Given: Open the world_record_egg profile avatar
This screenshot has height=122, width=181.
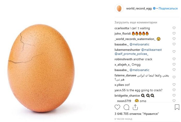Looking at the screenshot, I should click(x=119, y=9).
